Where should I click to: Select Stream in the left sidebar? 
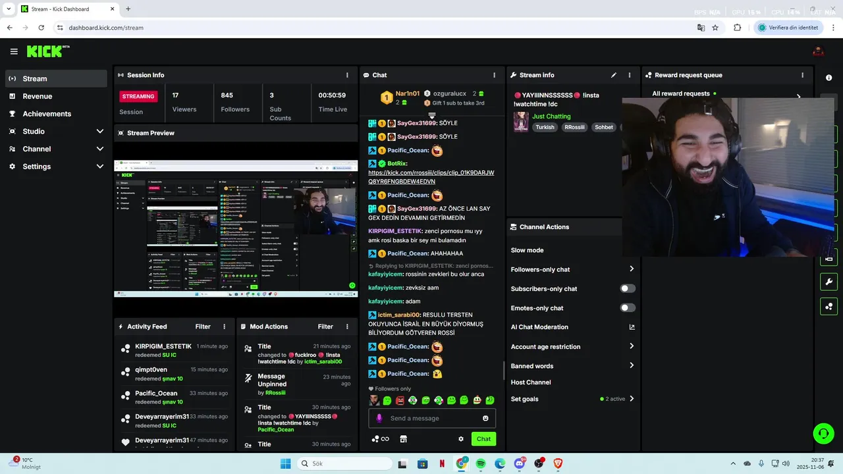56,78
